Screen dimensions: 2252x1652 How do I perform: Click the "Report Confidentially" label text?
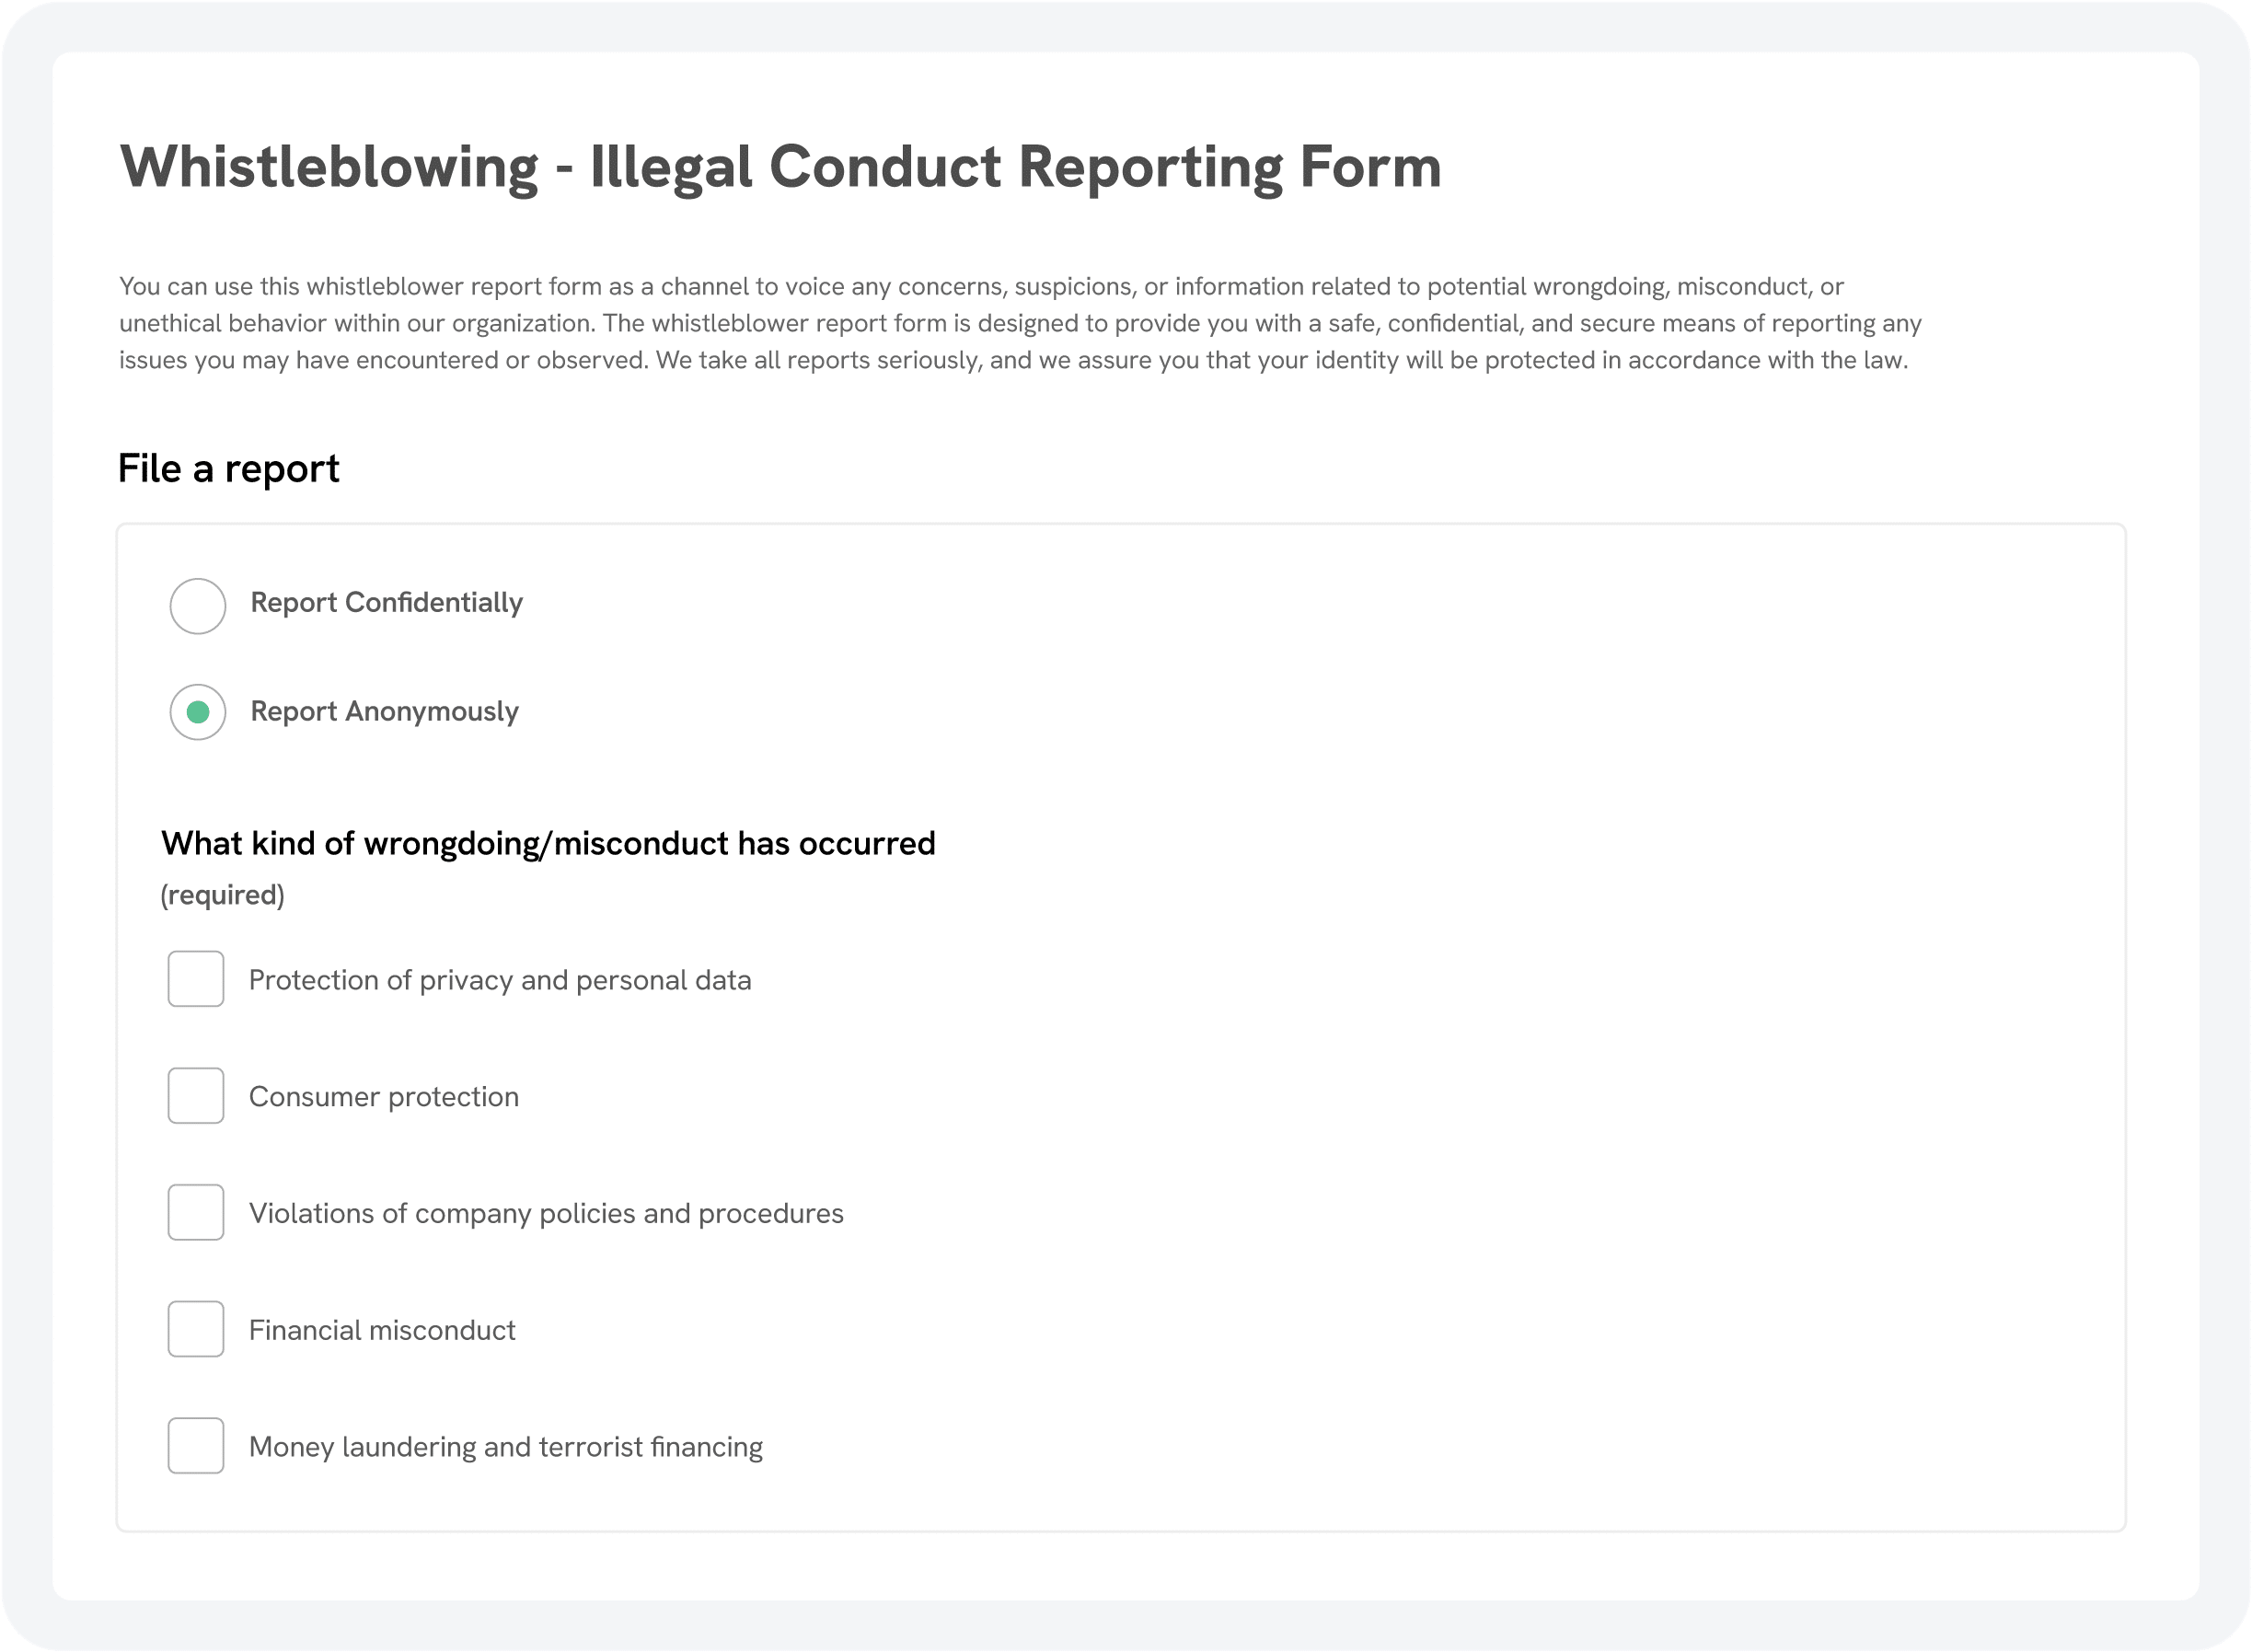click(386, 603)
